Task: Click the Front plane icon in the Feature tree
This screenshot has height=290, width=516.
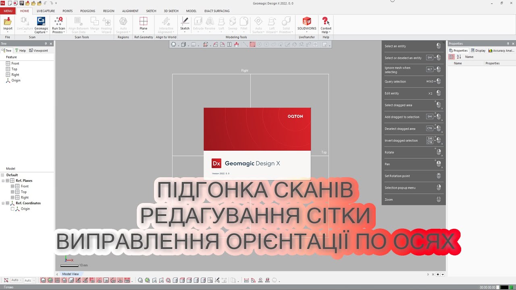Action: point(8,63)
